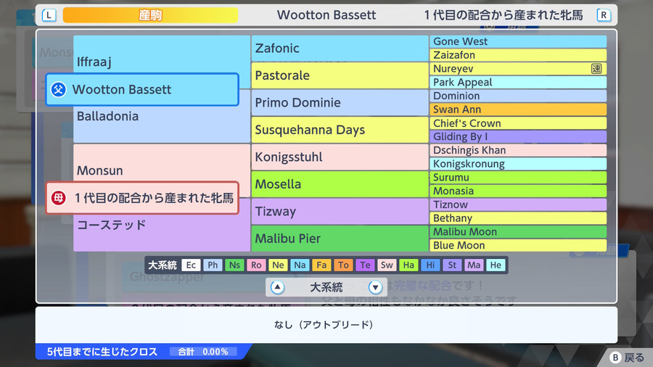
Task: Click the B 戻る back button
Action: 627,358
